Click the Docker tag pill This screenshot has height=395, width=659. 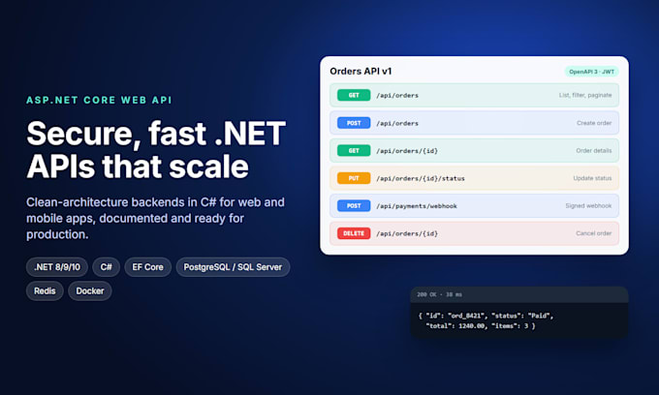[x=90, y=290]
